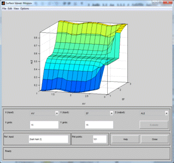This screenshot has height=163, width=174.
Task: Expand the Y (input) EF dropdown arrow
Action: tap(112, 113)
